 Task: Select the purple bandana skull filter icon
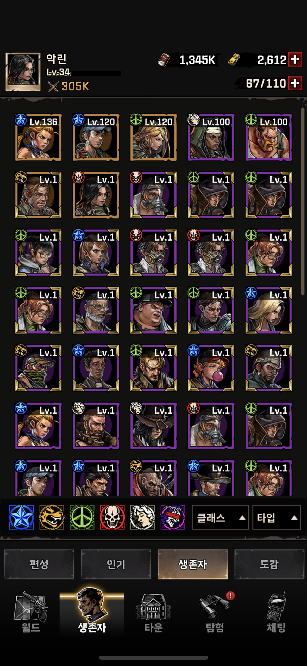pos(173,517)
